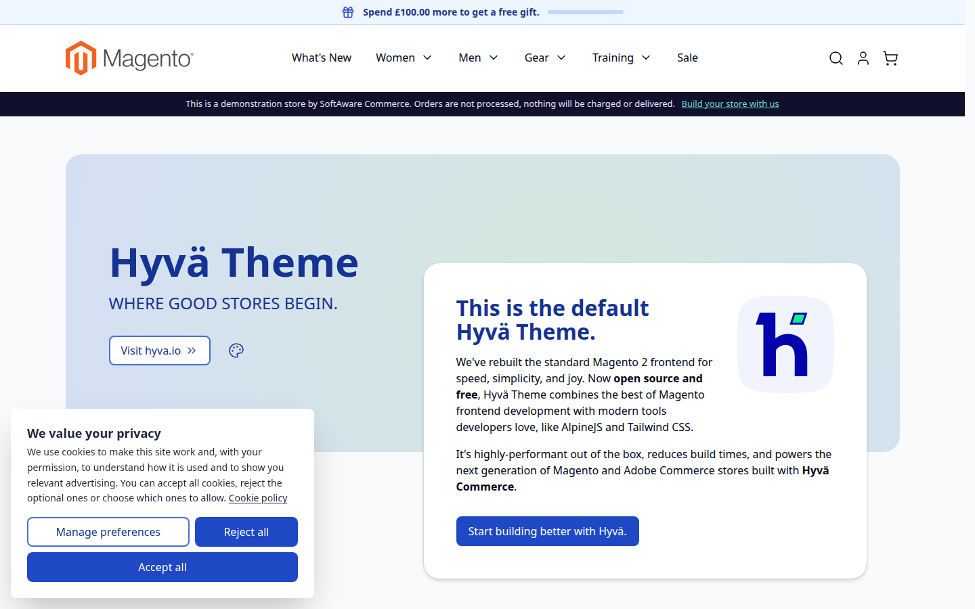Click the Visit hyva.io button
The image size is (975, 609).
[x=160, y=351]
